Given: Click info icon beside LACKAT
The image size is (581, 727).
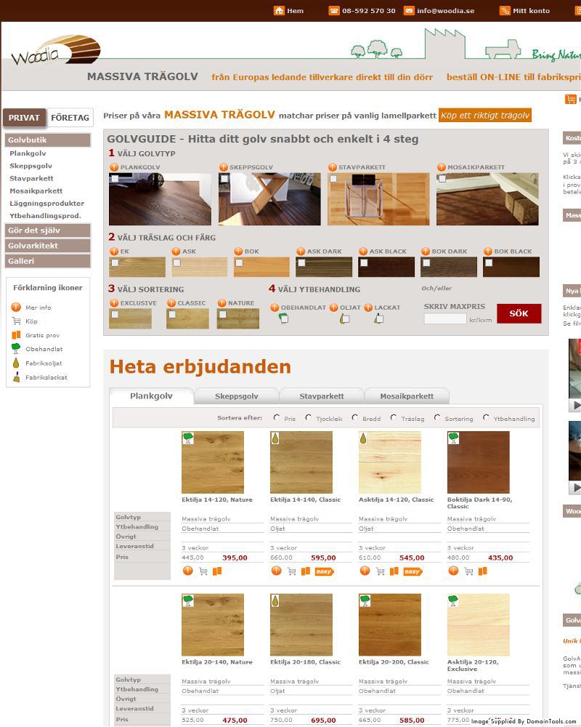Looking at the screenshot, I should click(368, 308).
